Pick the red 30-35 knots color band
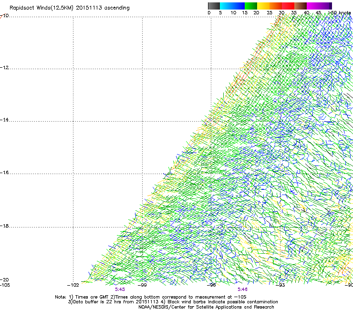The height and width of the screenshot is (310, 353). click(288, 6)
